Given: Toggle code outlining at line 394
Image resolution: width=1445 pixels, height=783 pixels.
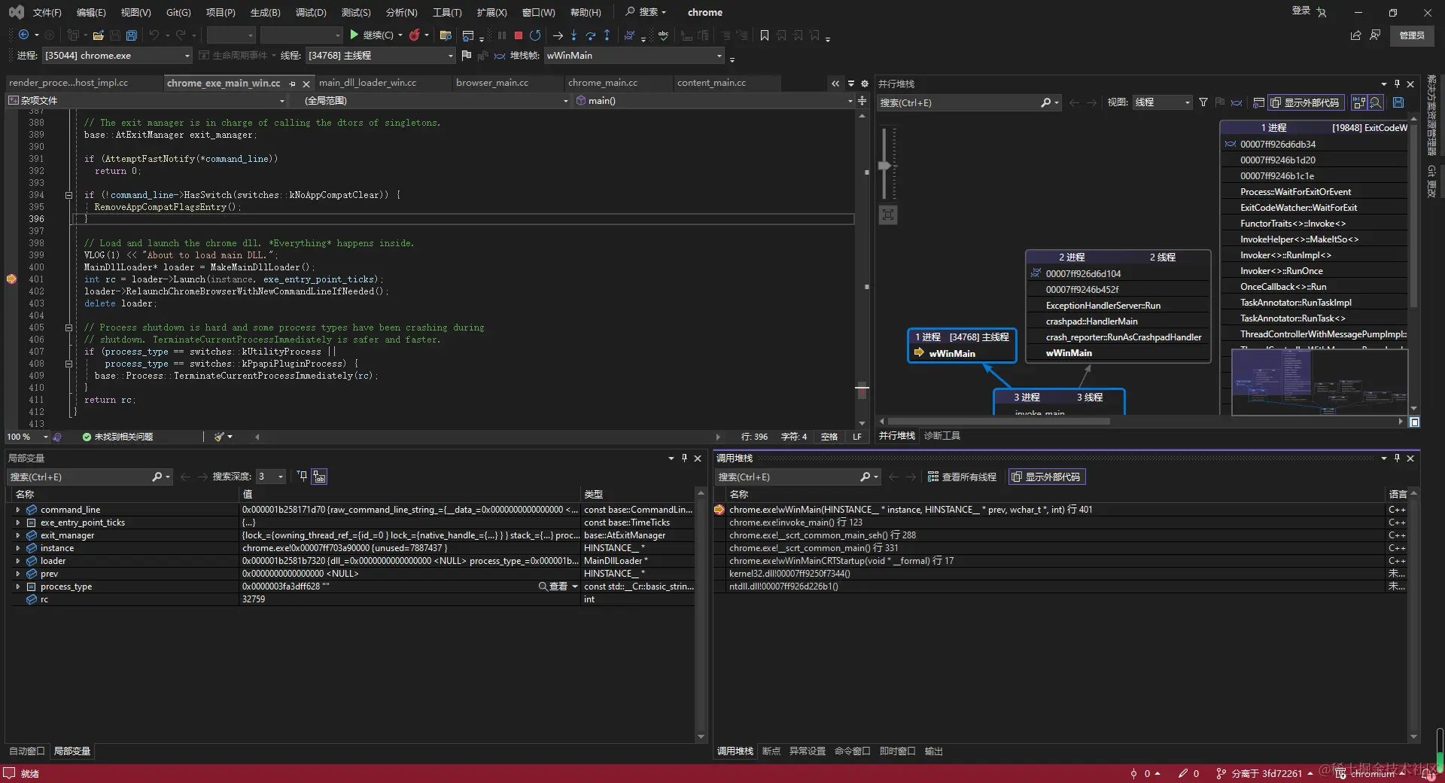Looking at the screenshot, I should [x=68, y=195].
